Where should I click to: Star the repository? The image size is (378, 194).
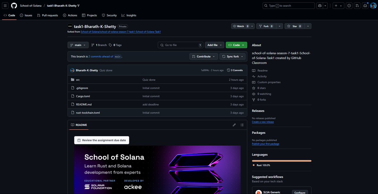pos(295,26)
